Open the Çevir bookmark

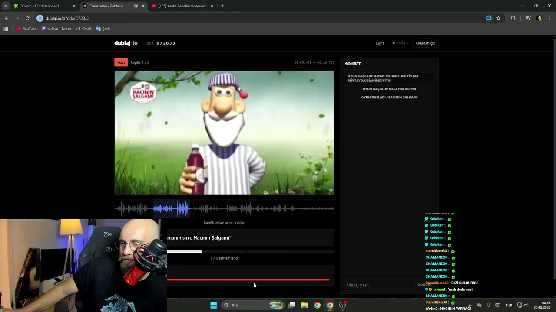click(103, 29)
